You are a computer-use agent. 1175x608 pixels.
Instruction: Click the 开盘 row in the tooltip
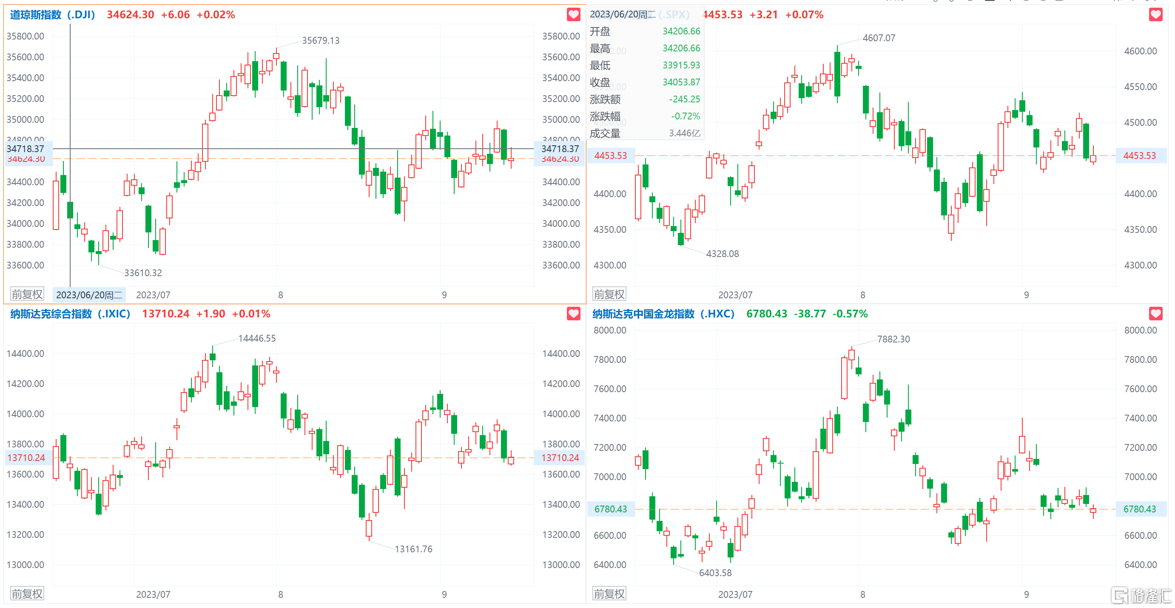(x=645, y=31)
